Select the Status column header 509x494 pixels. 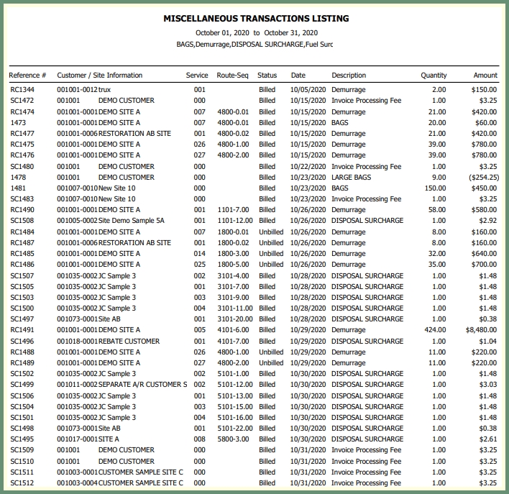(x=267, y=76)
